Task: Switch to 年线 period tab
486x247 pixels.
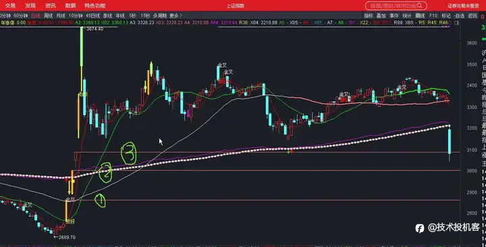Action: click(x=120, y=16)
